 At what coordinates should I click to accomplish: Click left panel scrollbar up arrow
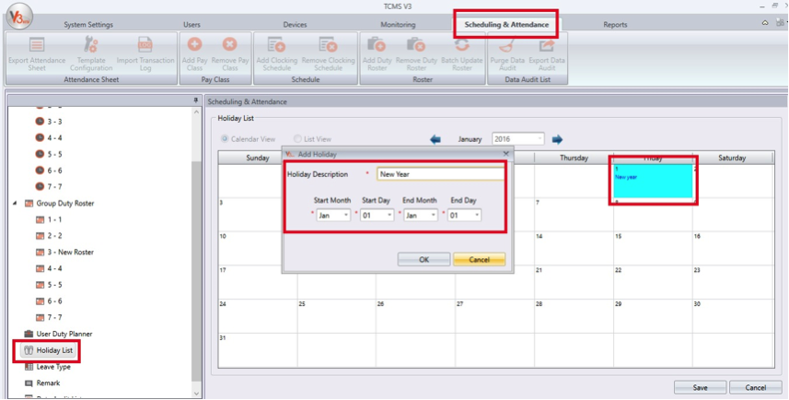coord(196,111)
